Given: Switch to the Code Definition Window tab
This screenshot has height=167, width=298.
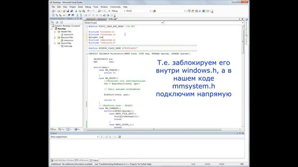Looking at the screenshot, I should (x=62, y=160).
